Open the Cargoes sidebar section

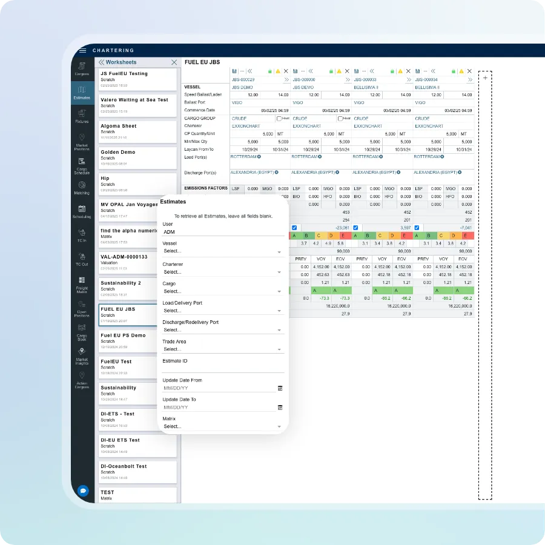pyautogui.click(x=82, y=69)
